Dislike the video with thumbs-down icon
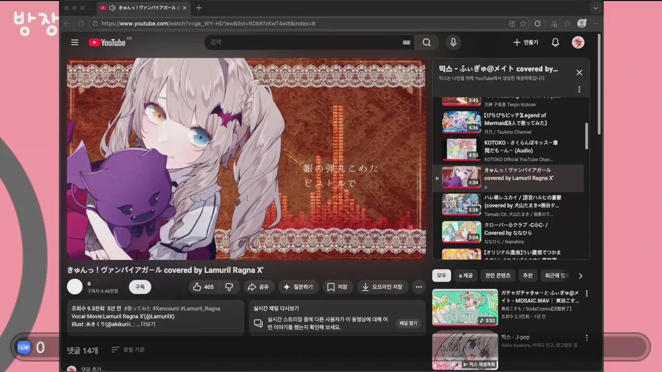The width and height of the screenshot is (662, 372). tap(229, 287)
